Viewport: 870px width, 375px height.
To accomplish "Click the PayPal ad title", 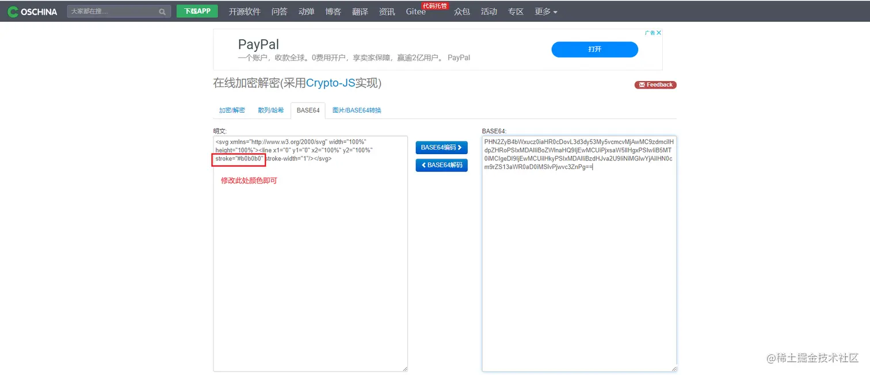I will (258, 44).
